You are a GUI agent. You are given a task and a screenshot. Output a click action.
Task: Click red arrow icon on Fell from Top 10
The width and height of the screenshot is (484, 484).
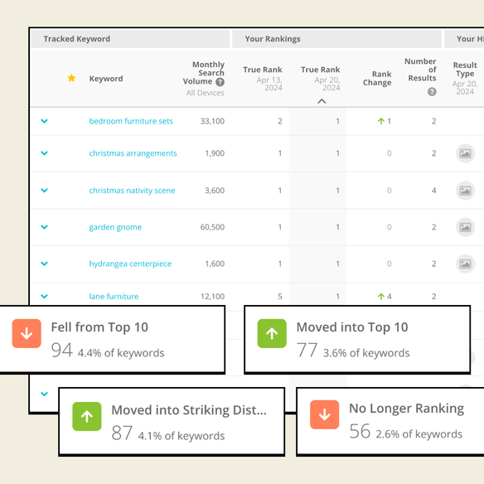(27, 333)
